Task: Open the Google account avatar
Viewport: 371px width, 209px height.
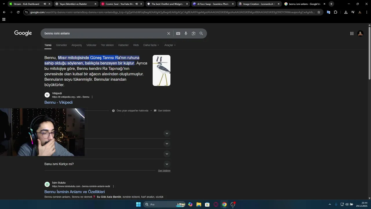Action: coord(360,33)
